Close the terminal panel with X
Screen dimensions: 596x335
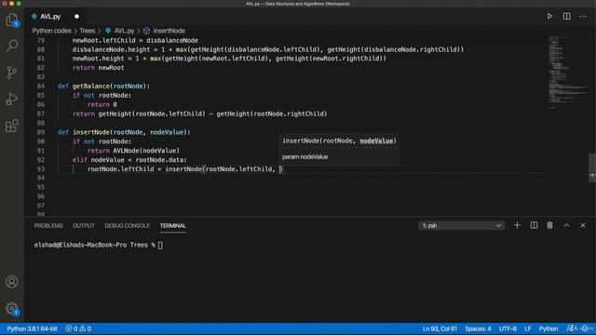click(x=583, y=225)
